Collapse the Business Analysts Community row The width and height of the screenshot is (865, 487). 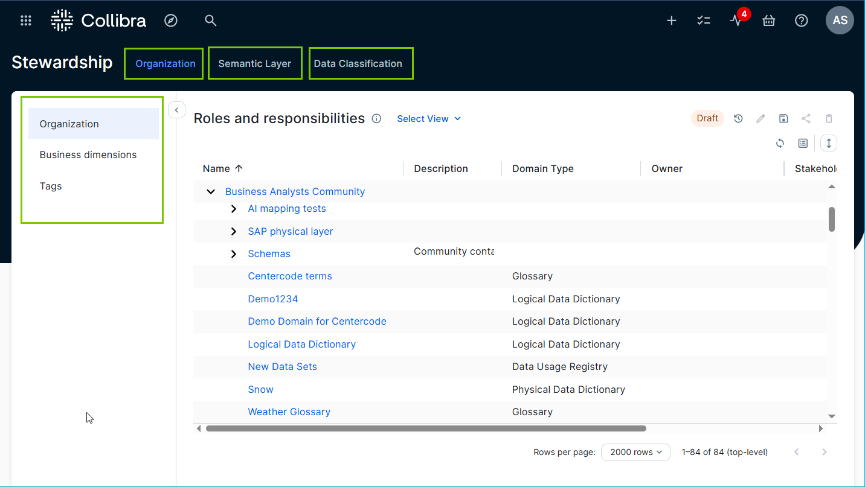[x=211, y=191]
